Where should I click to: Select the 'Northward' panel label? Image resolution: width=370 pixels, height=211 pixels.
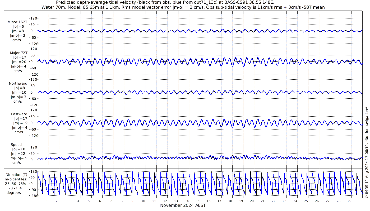point(18,84)
